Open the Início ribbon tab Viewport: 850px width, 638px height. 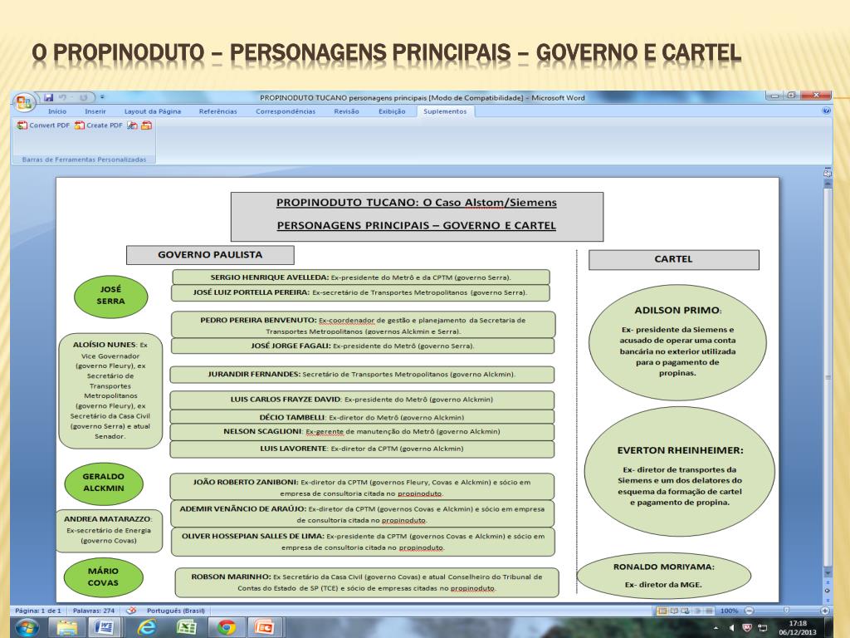pyautogui.click(x=57, y=111)
